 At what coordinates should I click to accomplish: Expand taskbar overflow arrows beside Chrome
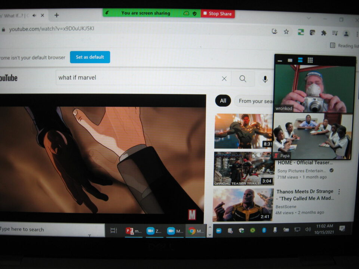pos(210,231)
